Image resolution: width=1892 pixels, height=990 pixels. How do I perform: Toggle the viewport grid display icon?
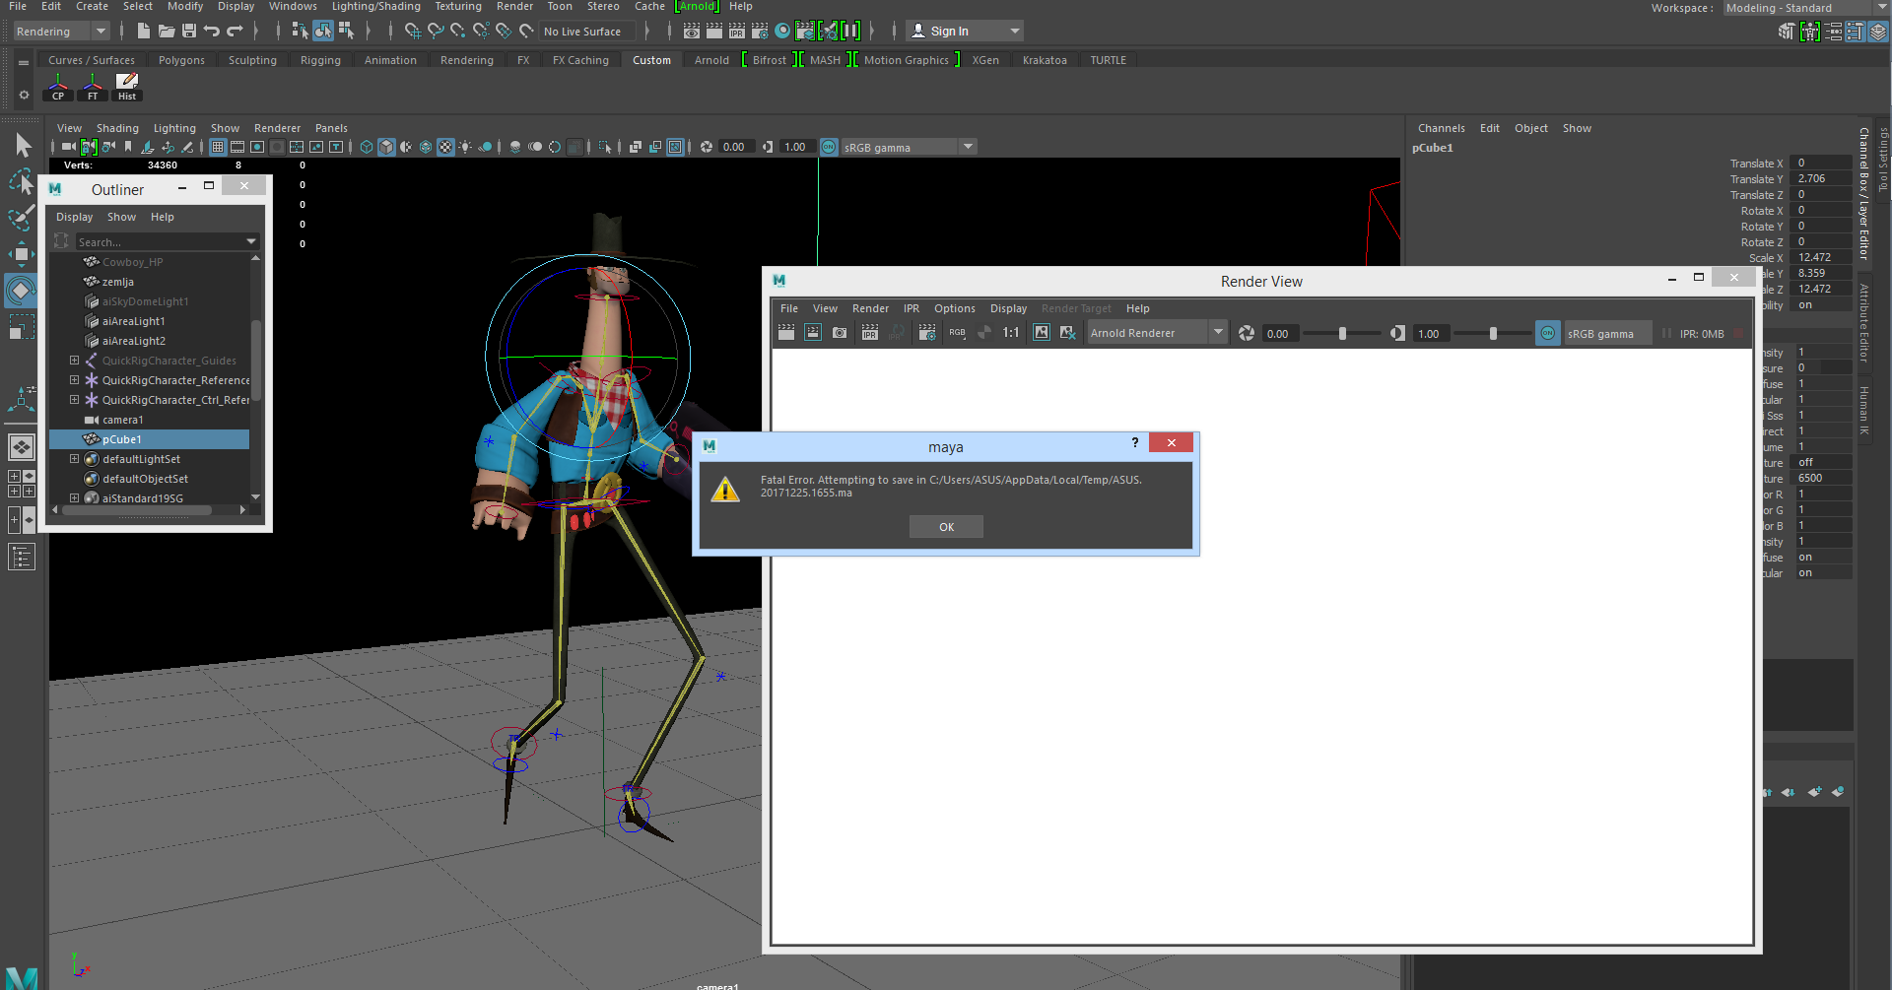point(218,147)
